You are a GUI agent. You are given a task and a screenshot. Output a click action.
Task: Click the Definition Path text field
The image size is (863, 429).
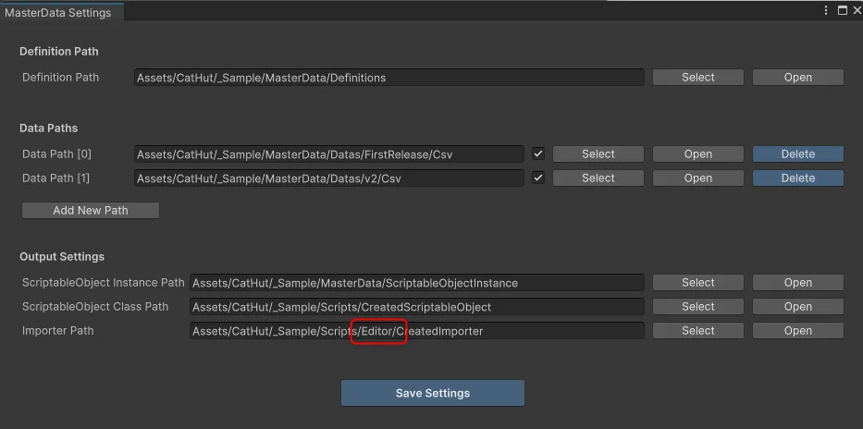389,78
